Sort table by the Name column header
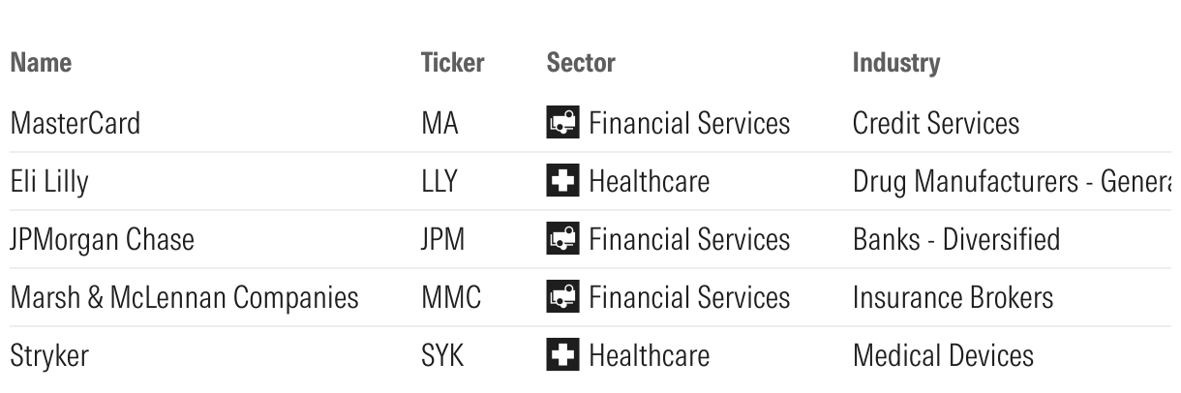 coord(41,64)
